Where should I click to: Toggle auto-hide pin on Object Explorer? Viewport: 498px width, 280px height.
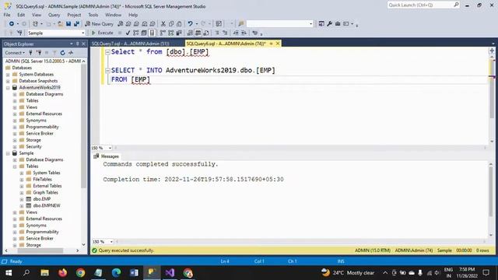pos(78,44)
